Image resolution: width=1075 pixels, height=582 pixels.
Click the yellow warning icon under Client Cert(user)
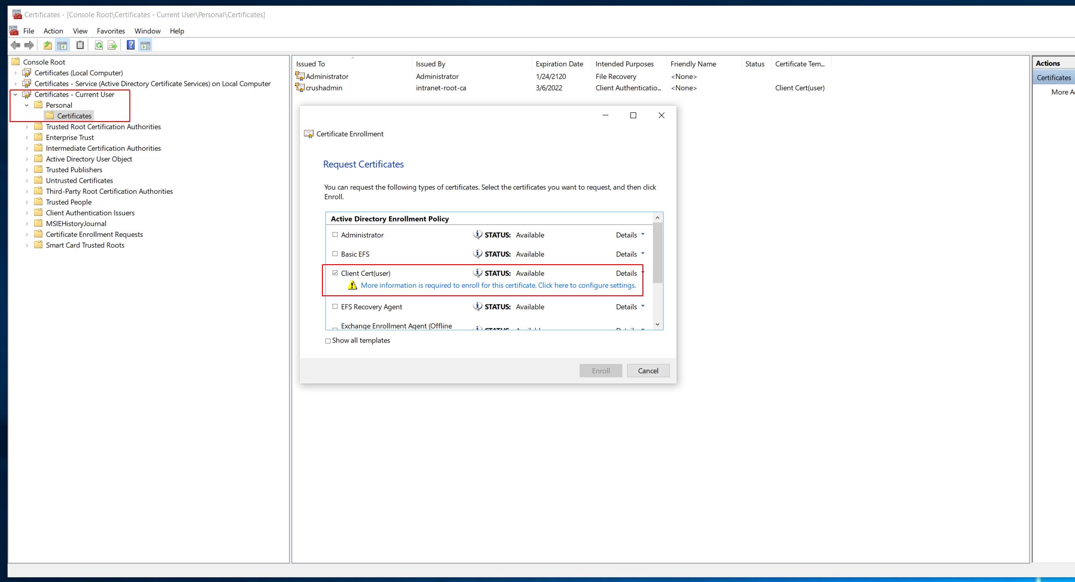point(353,285)
